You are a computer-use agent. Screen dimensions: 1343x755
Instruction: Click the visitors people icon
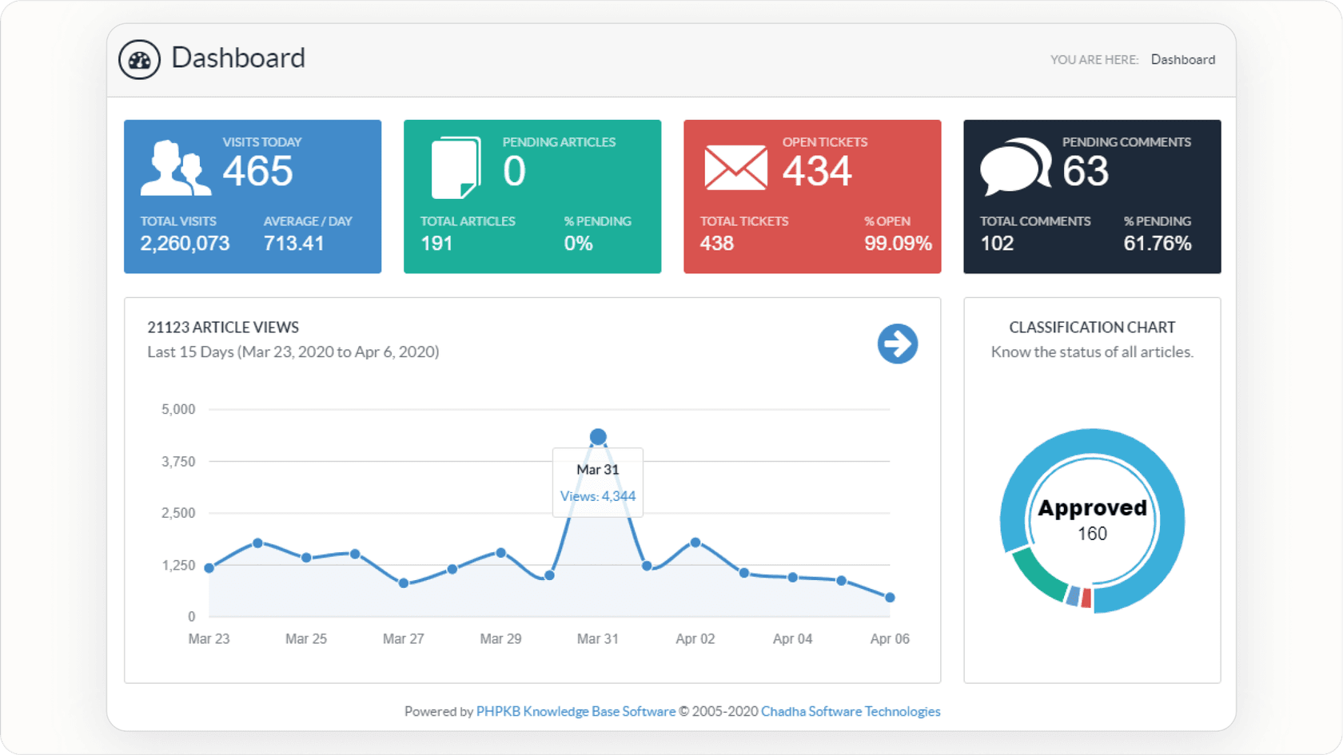[x=175, y=169]
